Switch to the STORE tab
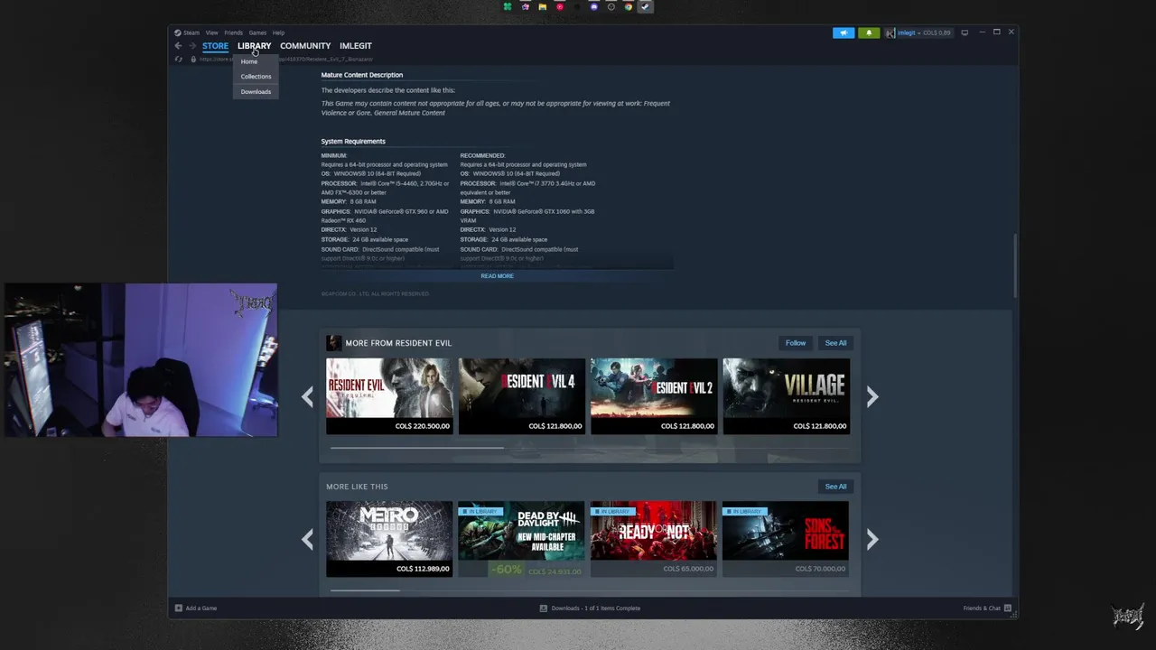1156x650 pixels. (215, 46)
